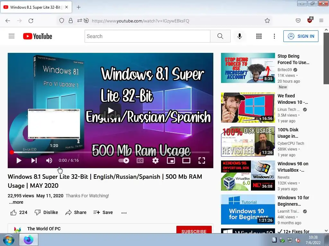Open a new tab with the plus button

78,7
